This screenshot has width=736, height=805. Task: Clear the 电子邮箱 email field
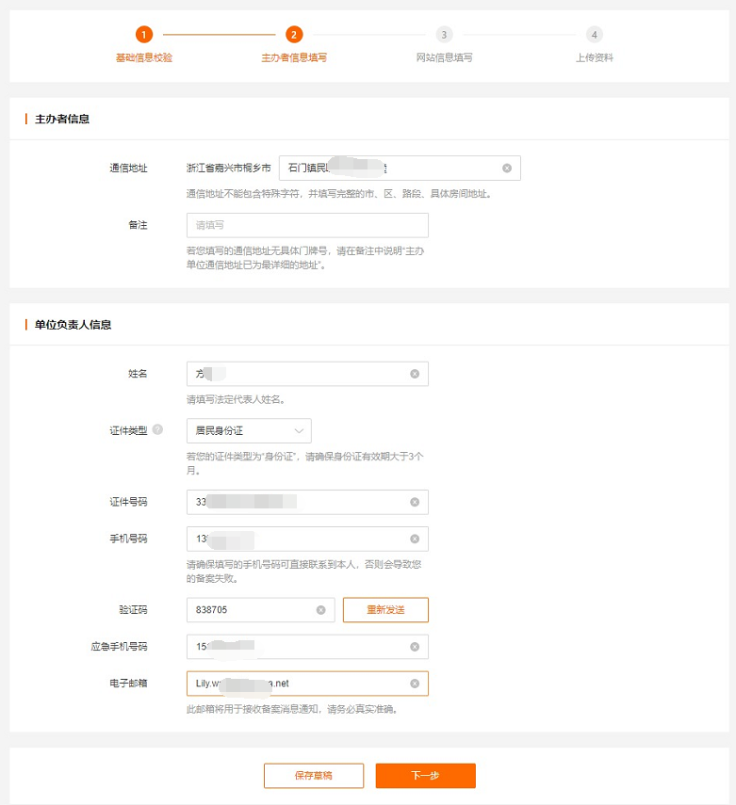pyautogui.click(x=415, y=684)
